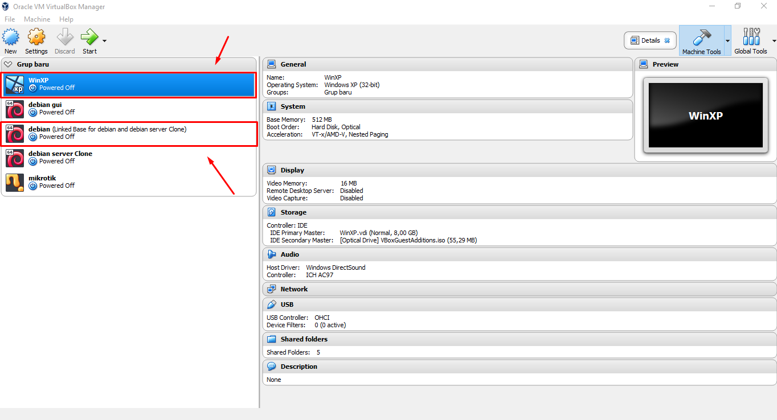Image resolution: width=777 pixels, height=420 pixels.
Task: Click the New virtual machine icon
Action: coord(11,38)
